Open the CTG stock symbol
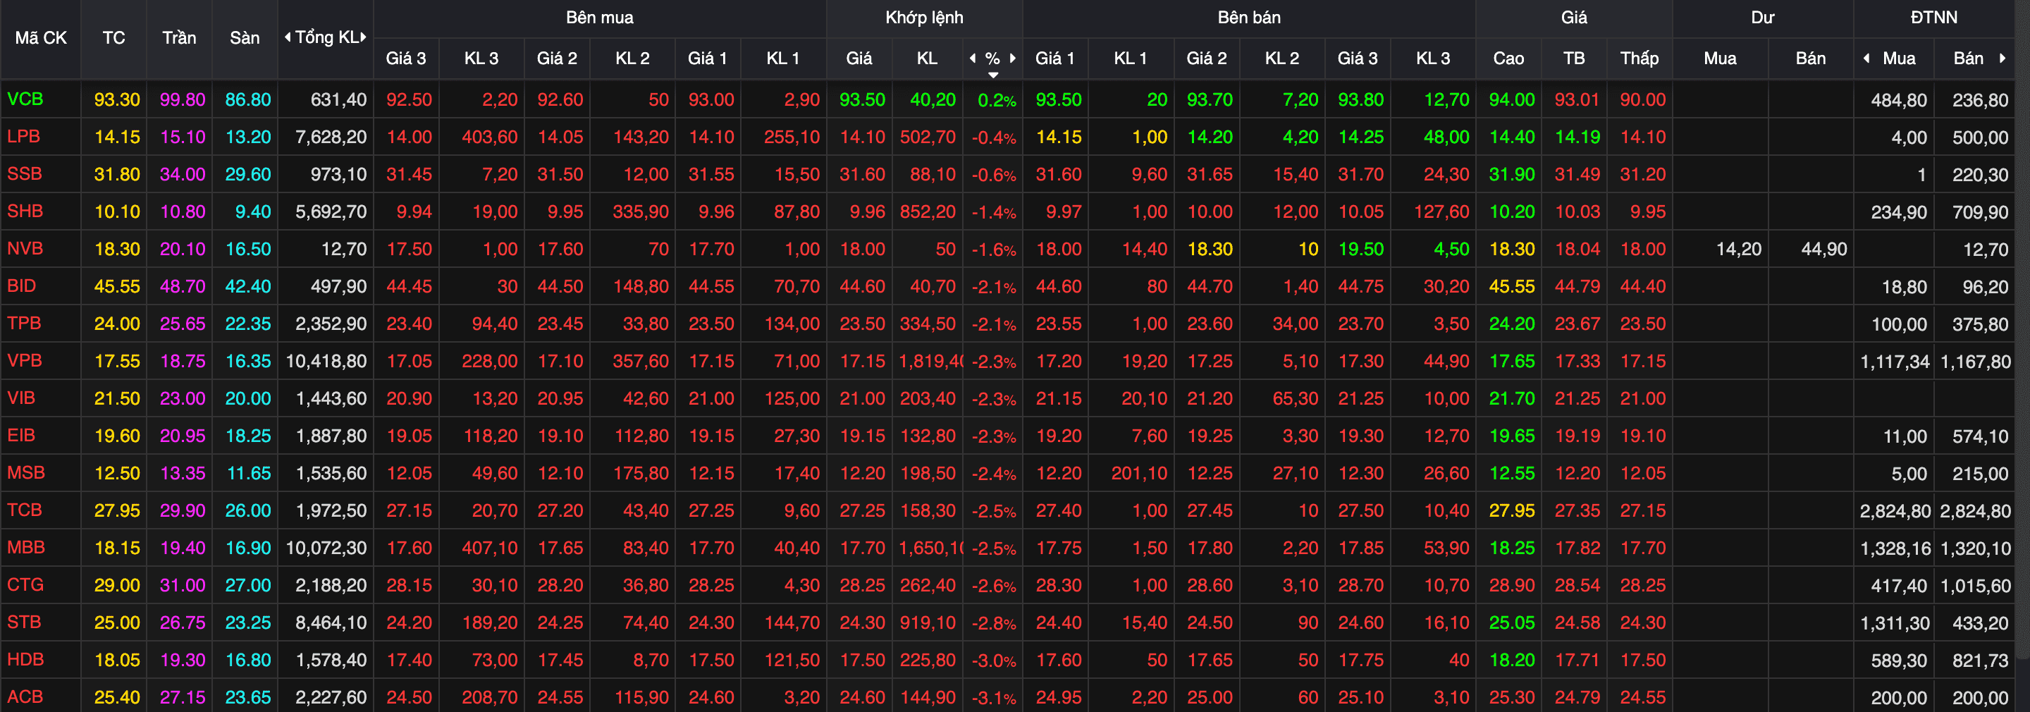Viewport: 2030px width, 712px height. click(x=25, y=584)
